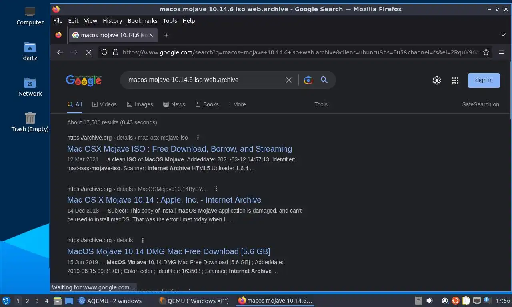The width and height of the screenshot is (512, 307).
Task: Open file manager from taskbar
Action: [x=58, y=301]
